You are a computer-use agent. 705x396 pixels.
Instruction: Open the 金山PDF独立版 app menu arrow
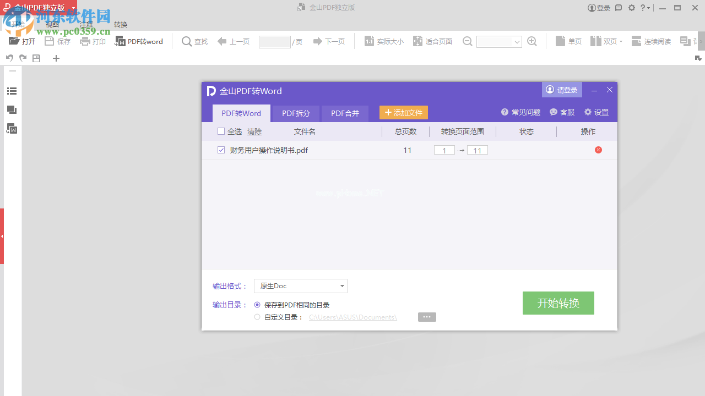[73, 8]
